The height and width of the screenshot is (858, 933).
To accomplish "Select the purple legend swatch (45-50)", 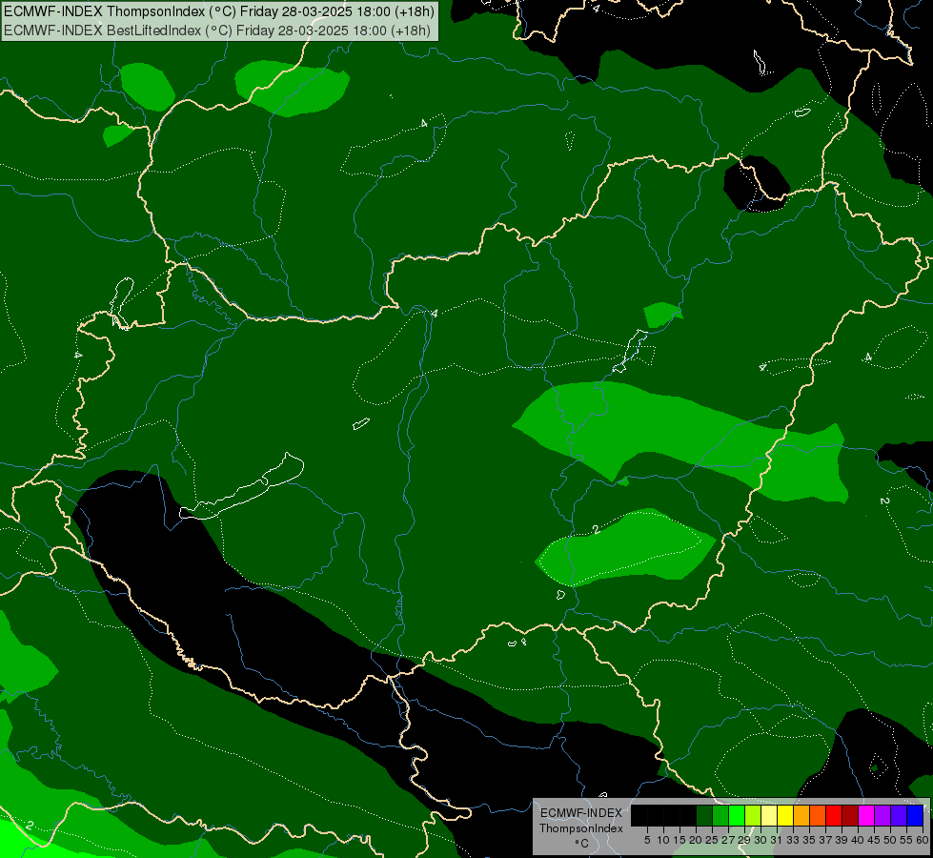I will pos(882,815).
